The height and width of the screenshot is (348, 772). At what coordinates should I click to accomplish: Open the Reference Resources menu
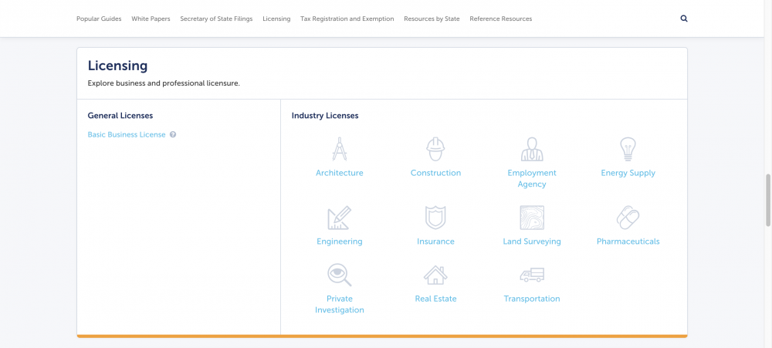tap(501, 19)
